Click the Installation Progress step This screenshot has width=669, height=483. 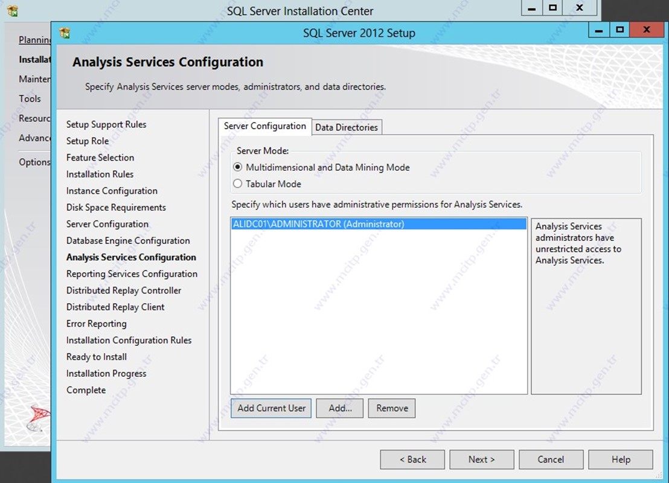click(x=106, y=373)
